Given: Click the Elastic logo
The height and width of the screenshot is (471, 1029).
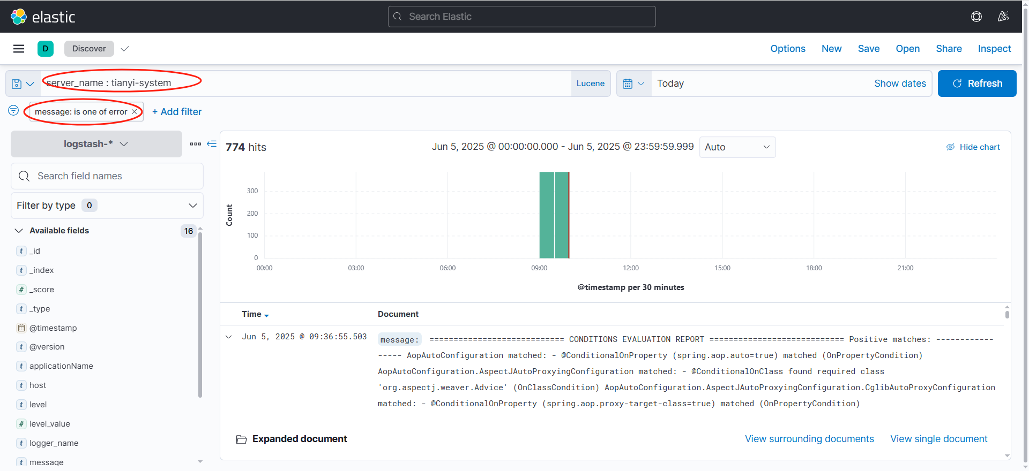Looking at the screenshot, I should pos(43,17).
